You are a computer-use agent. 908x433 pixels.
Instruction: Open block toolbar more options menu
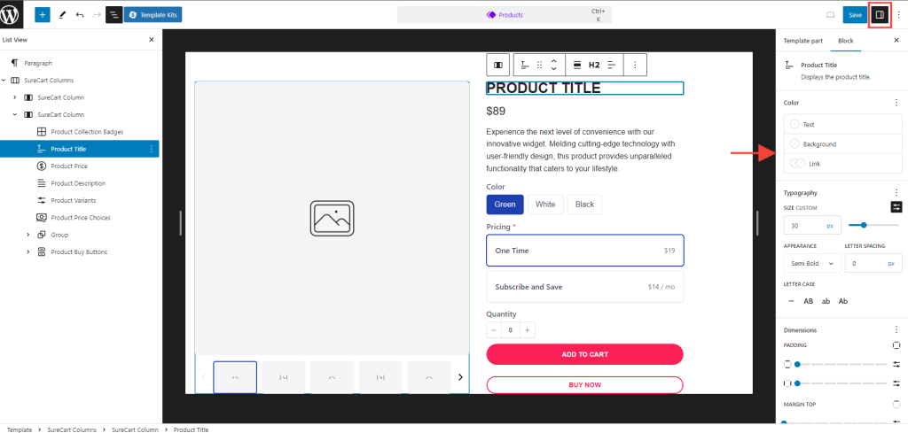tap(635, 65)
